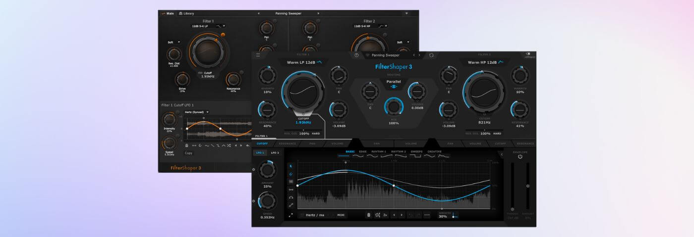
Task: Click the Copy button in back window
Action: coord(188,153)
